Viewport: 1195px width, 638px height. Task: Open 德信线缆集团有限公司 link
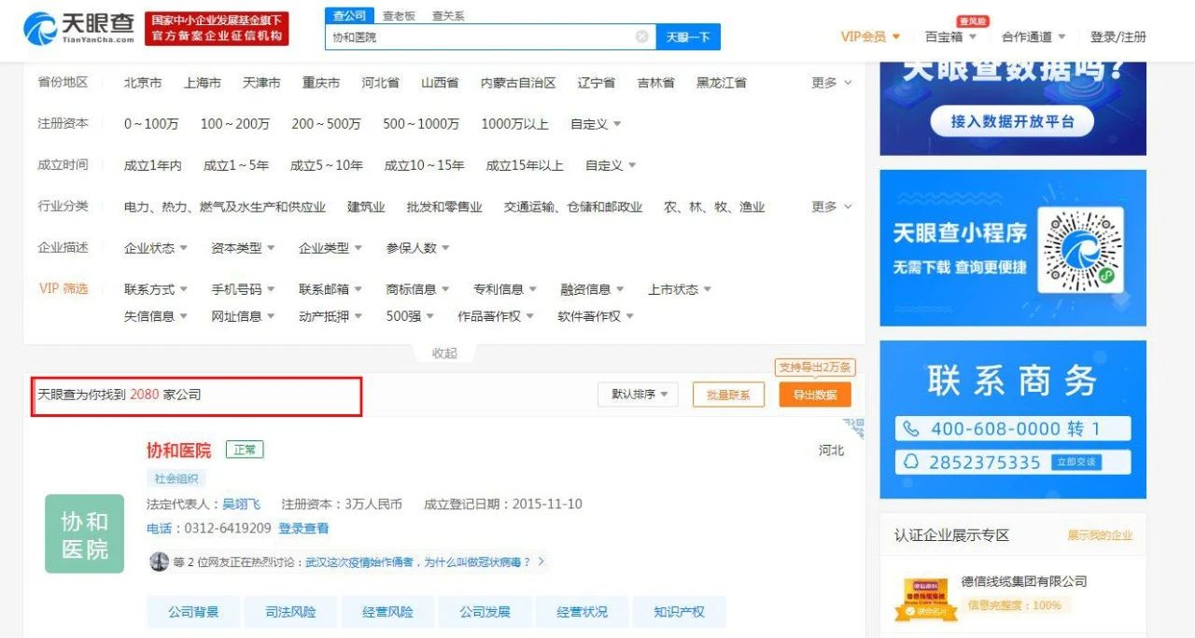point(1024,581)
